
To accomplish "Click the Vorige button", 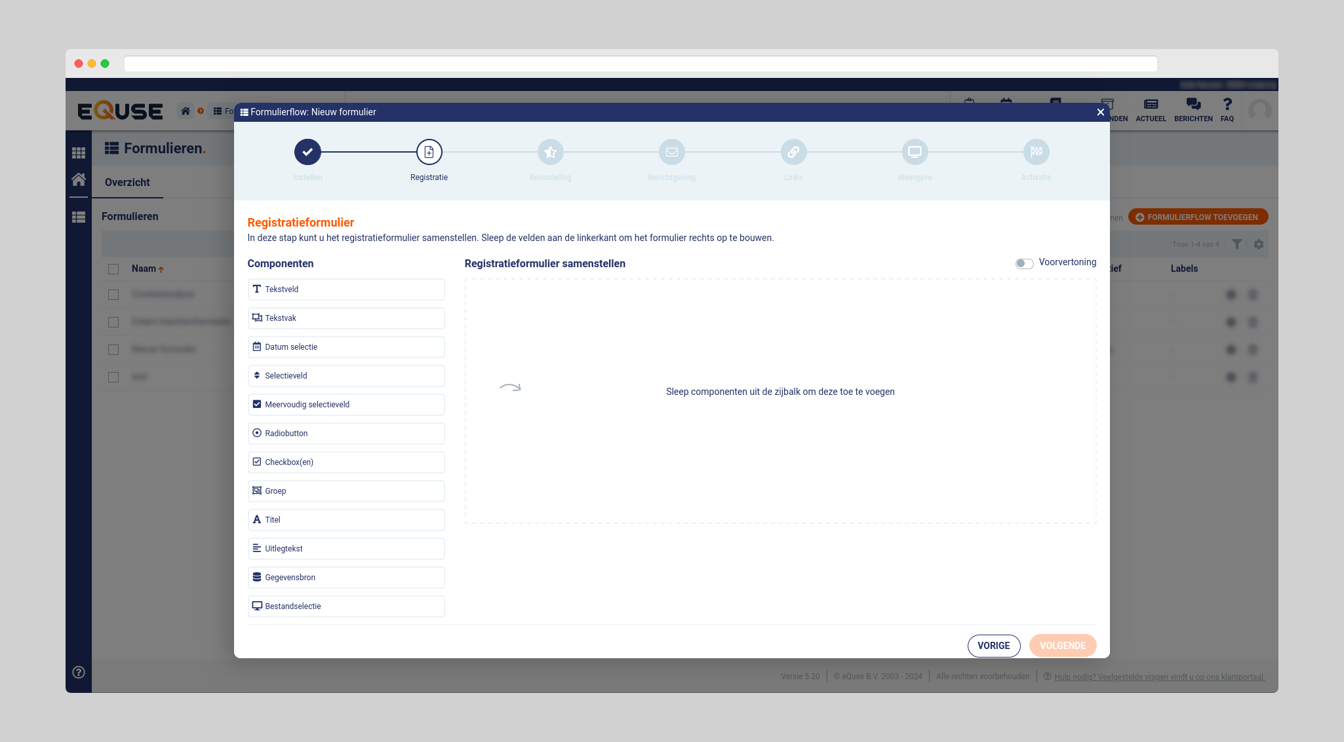I will tap(993, 646).
